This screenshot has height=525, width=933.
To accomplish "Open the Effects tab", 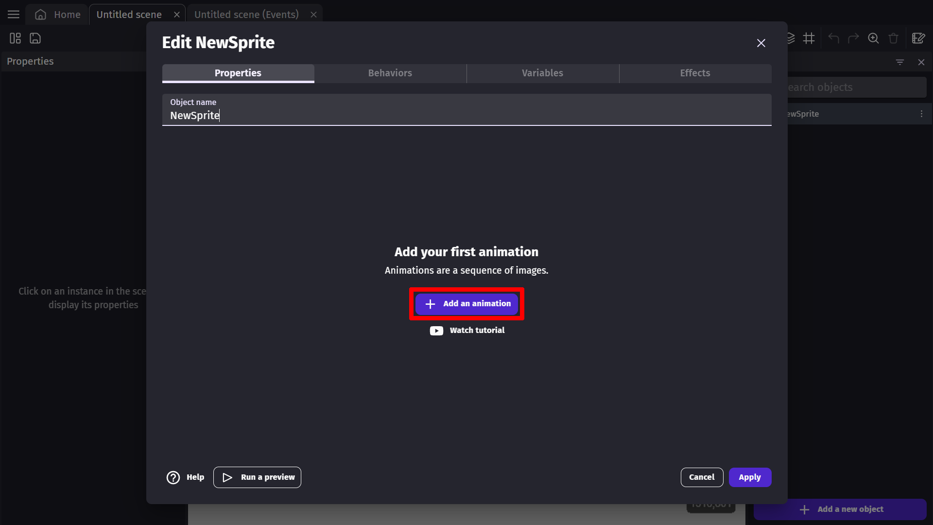I will 695,73.
